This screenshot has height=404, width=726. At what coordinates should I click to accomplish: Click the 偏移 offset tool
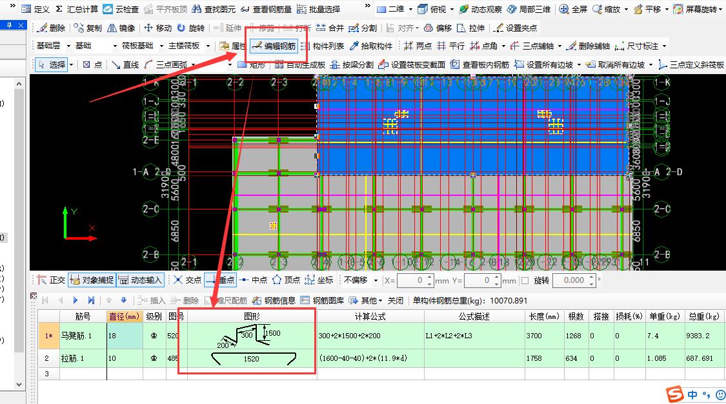[x=438, y=28]
